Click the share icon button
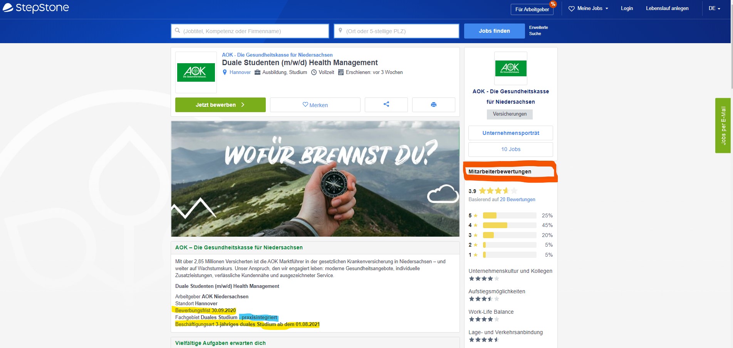This screenshot has height=348, width=733. coord(386,104)
